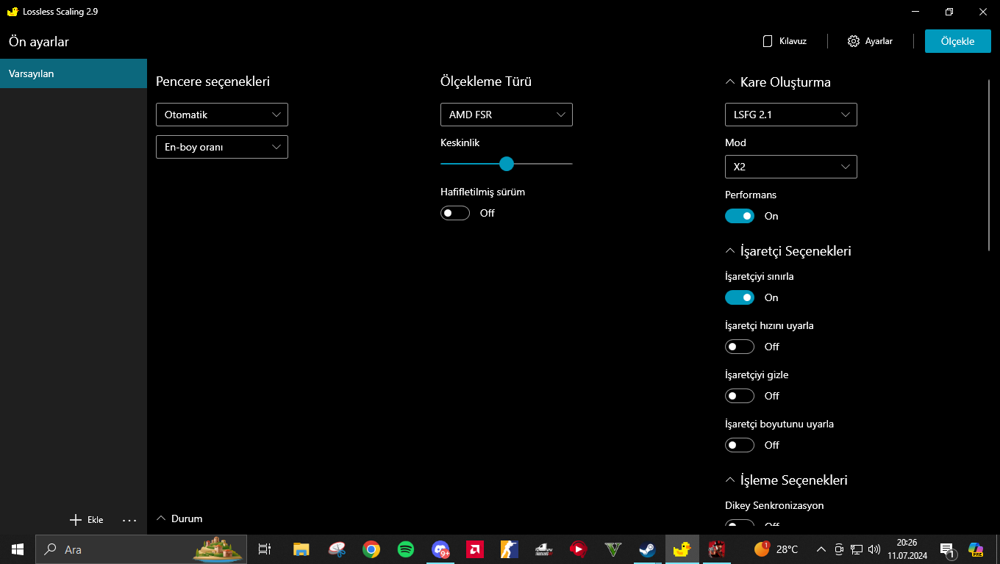This screenshot has height=564, width=1000.
Task: Click the Ölçekle button
Action: [957, 41]
